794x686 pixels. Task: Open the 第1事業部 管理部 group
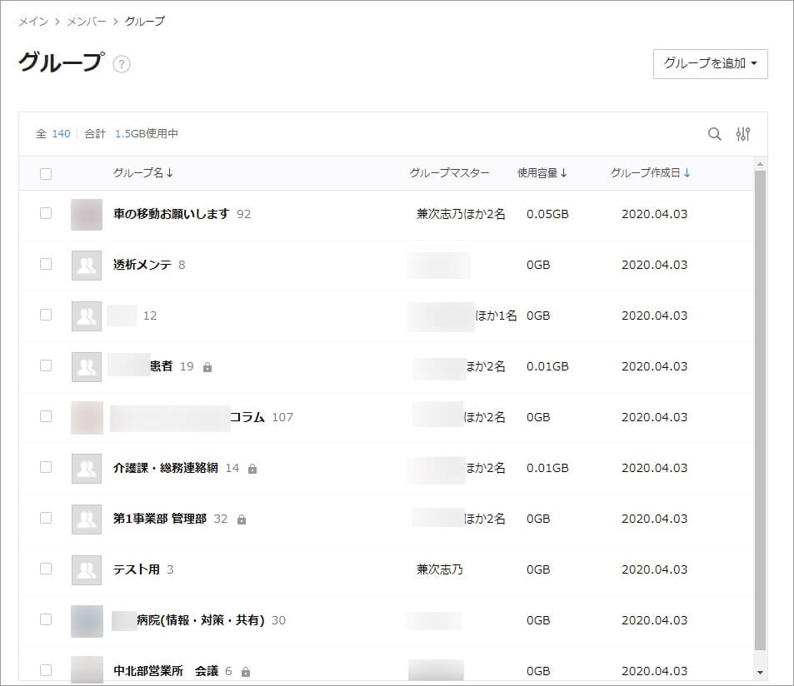[x=159, y=519]
